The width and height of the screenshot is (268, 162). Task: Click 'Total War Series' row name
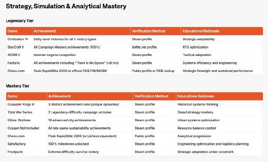[20, 112]
